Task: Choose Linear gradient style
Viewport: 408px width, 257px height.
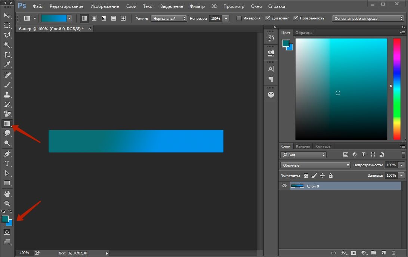Action: click(x=84, y=18)
